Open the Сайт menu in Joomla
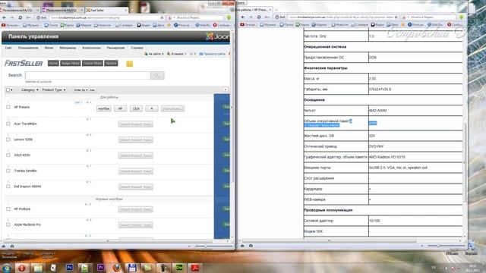The height and width of the screenshot is (273, 486). point(8,48)
